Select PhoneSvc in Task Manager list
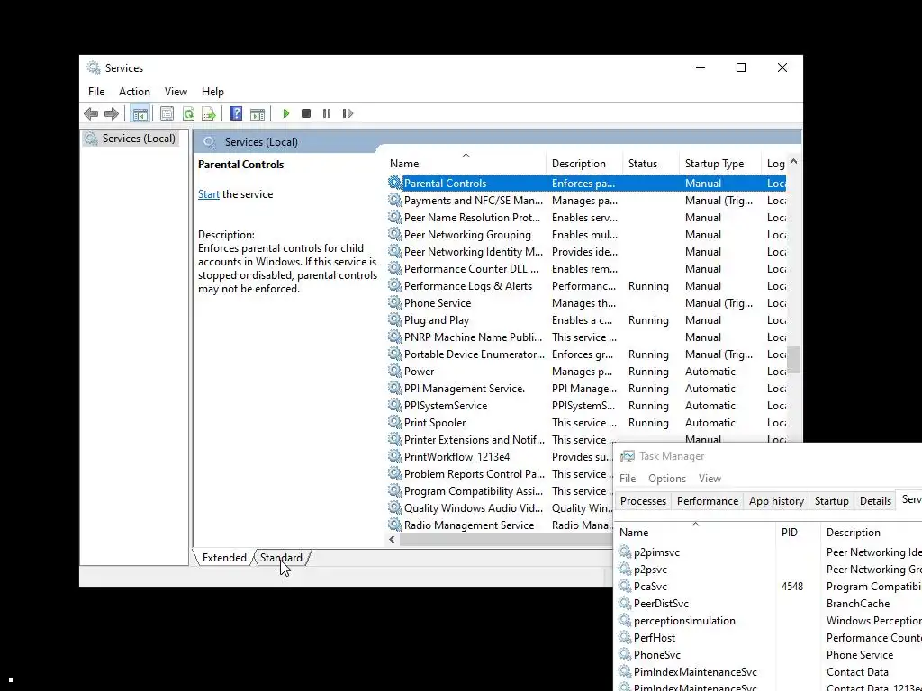Screen dimensions: 922x691 (x=769, y=655)
